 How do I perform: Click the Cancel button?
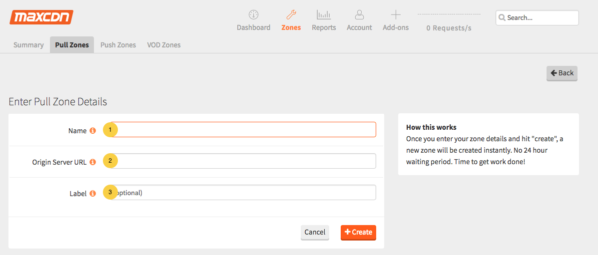point(315,232)
